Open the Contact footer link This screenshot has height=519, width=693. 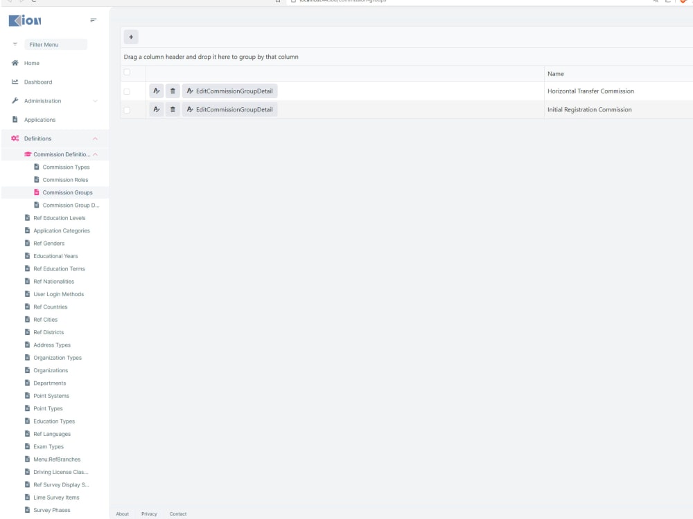click(177, 513)
